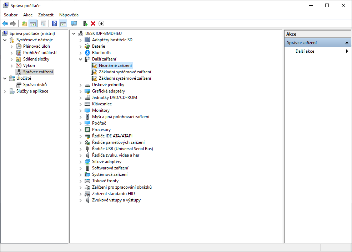The height and width of the screenshot is (252, 352).
Task: Open the Soubor menu
Action: (11, 15)
